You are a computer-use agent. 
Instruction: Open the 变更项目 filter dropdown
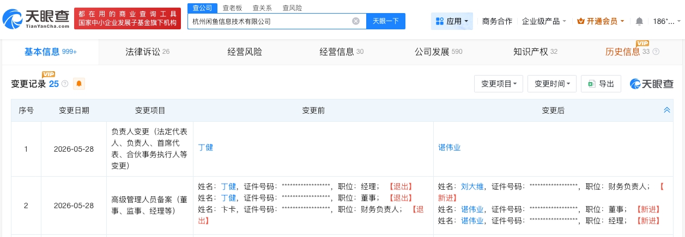(x=499, y=84)
